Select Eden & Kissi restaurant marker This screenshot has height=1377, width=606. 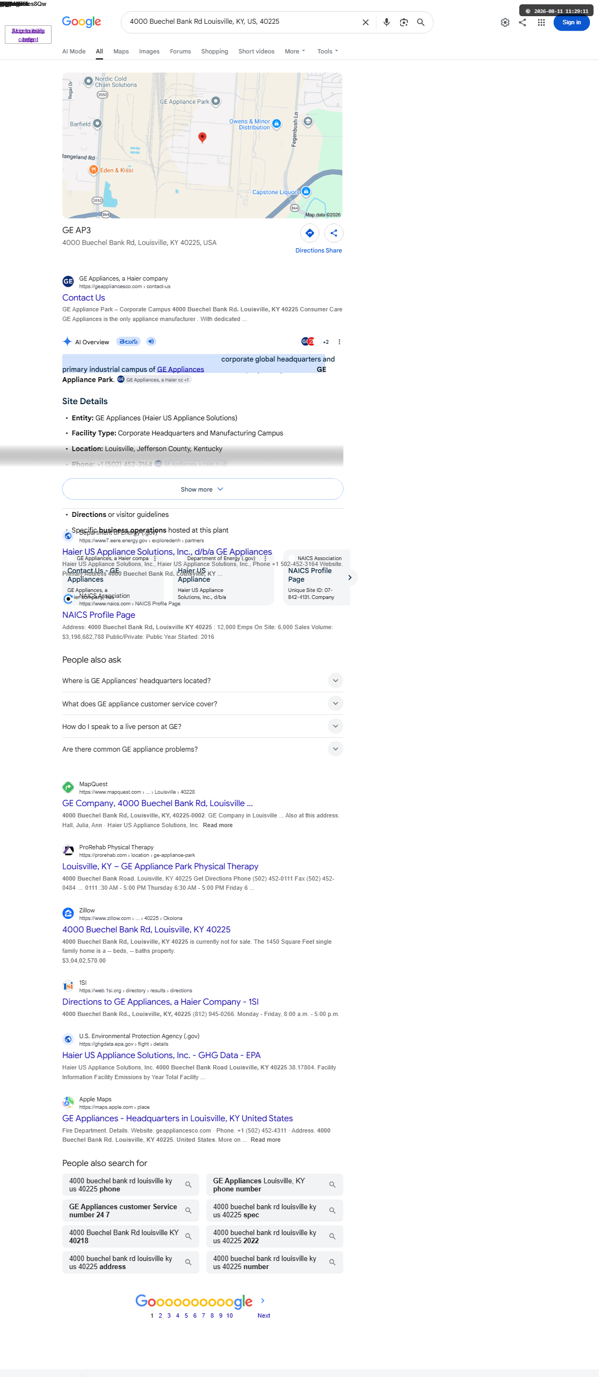tap(93, 169)
